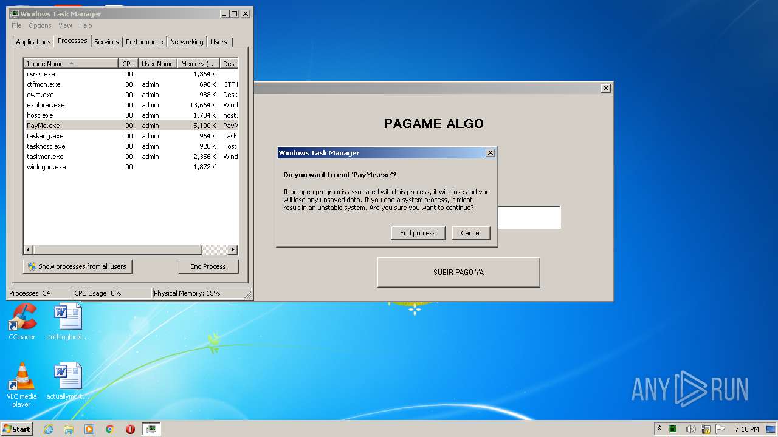Select the taskmgr.exe process row
Viewport: 778px width, 437px height.
(131, 157)
